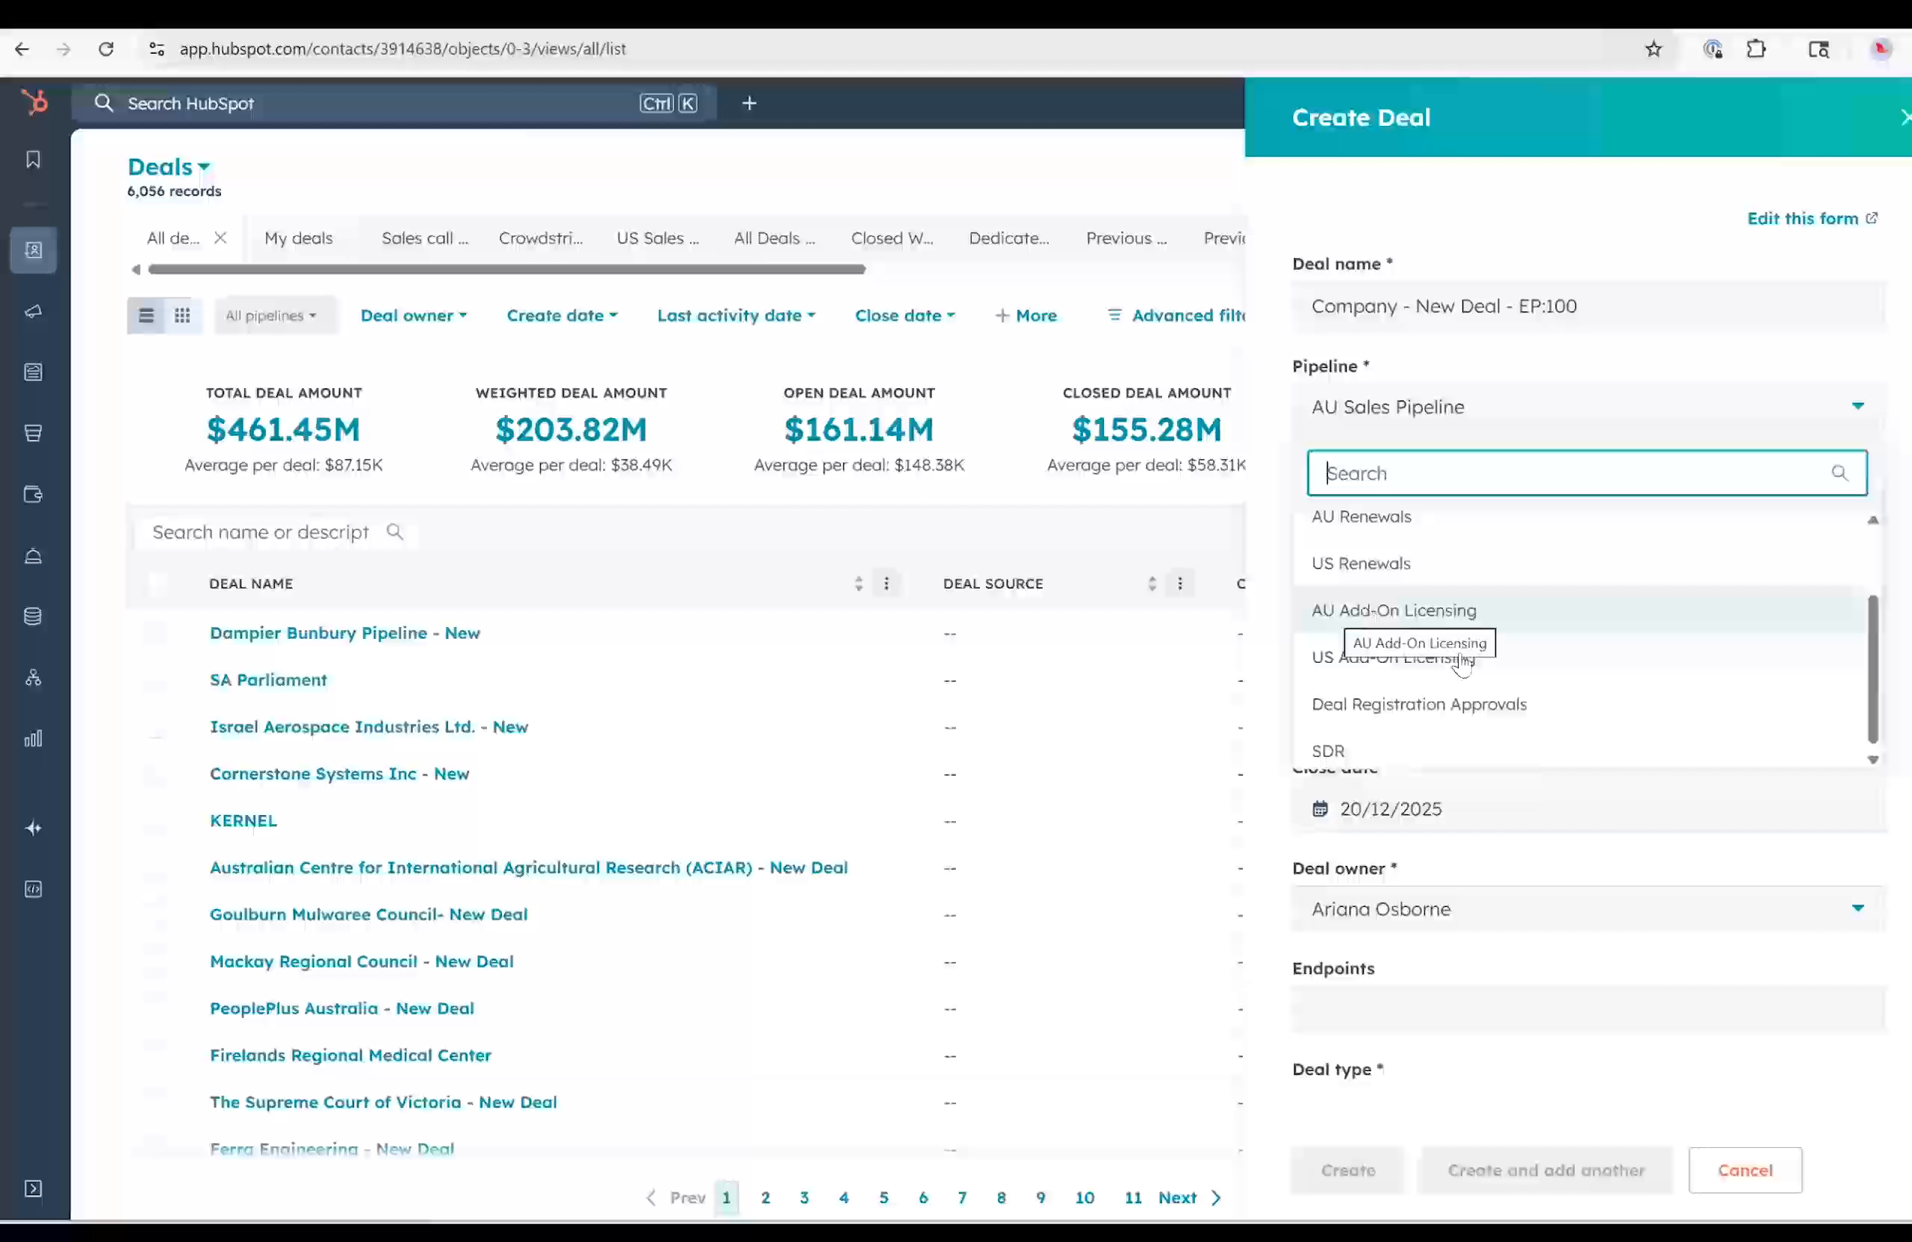Open the Commerce section in sidebar
1912x1242 pixels.
click(x=33, y=494)
